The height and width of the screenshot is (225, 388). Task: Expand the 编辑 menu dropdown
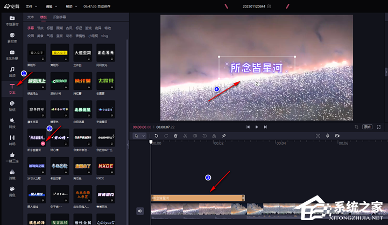pos(51,6)
